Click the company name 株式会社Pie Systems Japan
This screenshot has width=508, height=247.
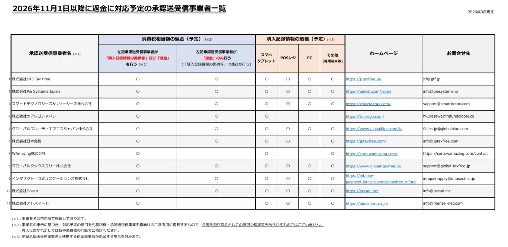tap(36, 92)
